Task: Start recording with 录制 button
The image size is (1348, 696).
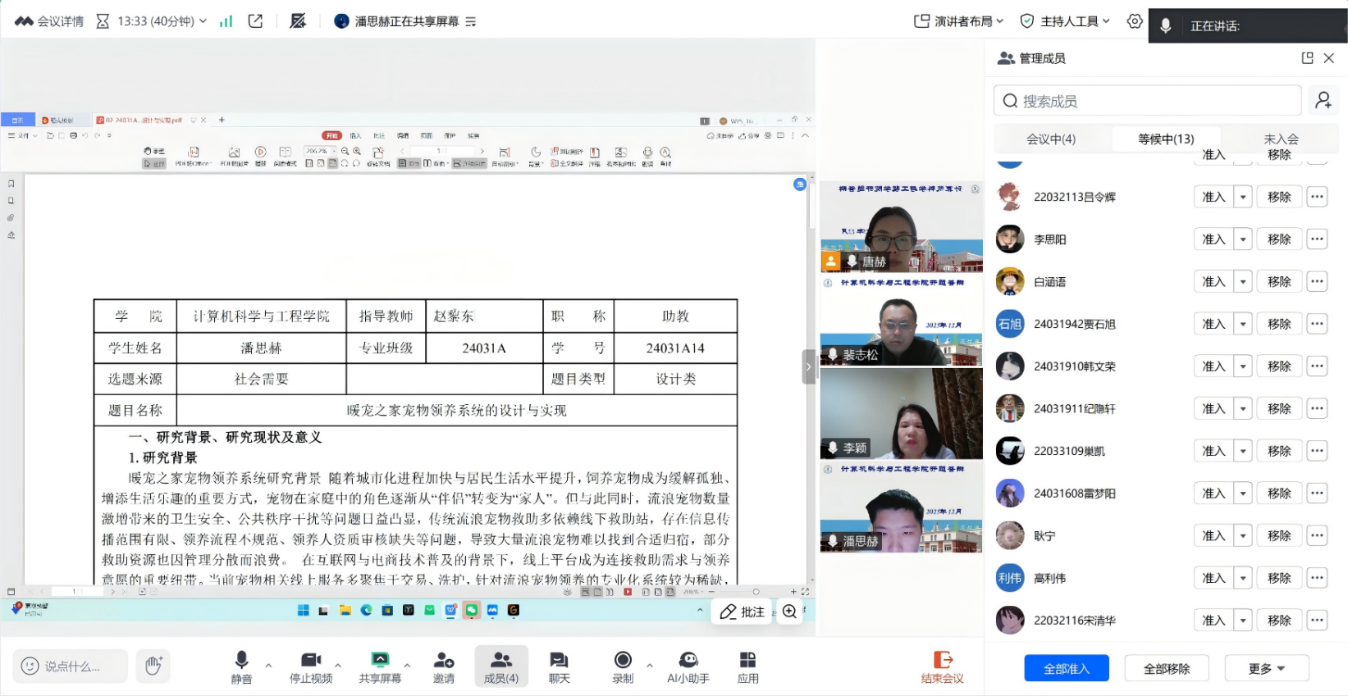Action: (623, 666)
